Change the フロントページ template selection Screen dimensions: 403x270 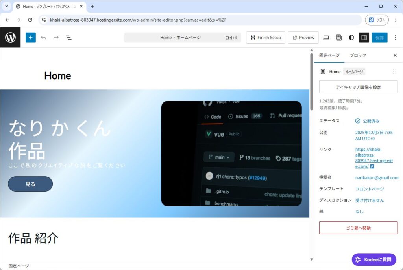point(370,189)
